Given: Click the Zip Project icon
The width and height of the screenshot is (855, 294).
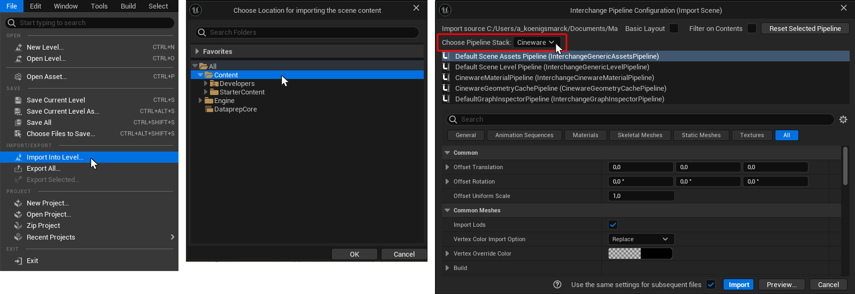Looking at the screenshot, I should (x=18, y=226).
